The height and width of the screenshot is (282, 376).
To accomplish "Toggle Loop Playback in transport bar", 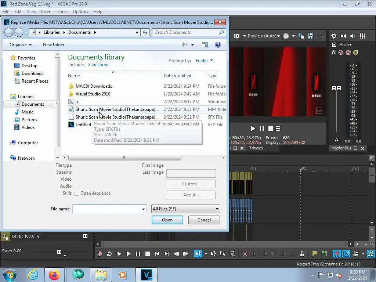I will click(x=109, y=254).
